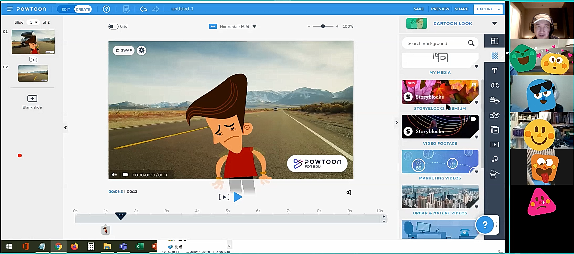The image size is (574, 254).
Task: Expand the My Media category
Action: (x=476, y=66)
